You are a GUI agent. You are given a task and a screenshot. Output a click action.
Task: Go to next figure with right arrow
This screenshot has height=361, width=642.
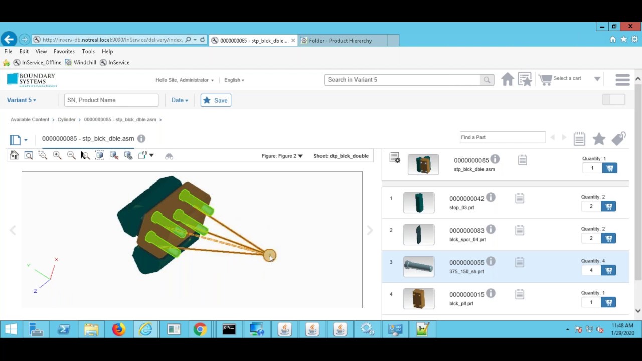tap(370, 230)
